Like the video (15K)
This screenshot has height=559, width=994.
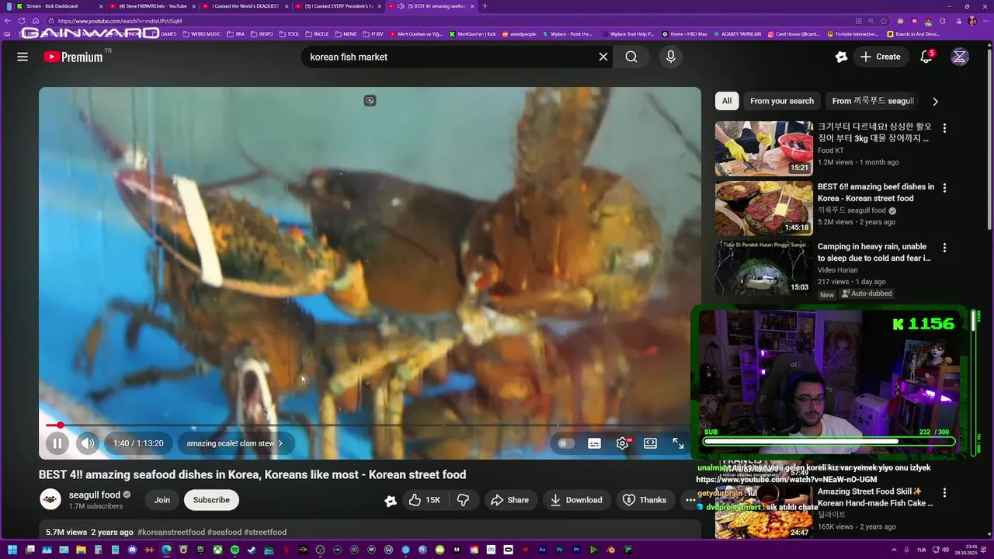pos(425,500)
